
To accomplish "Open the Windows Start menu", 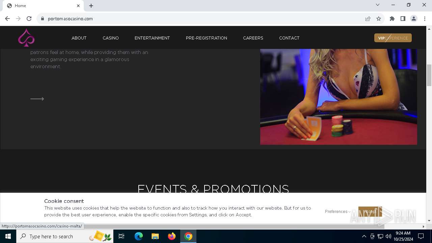I will pyautogui.click(x=8, y=236).
